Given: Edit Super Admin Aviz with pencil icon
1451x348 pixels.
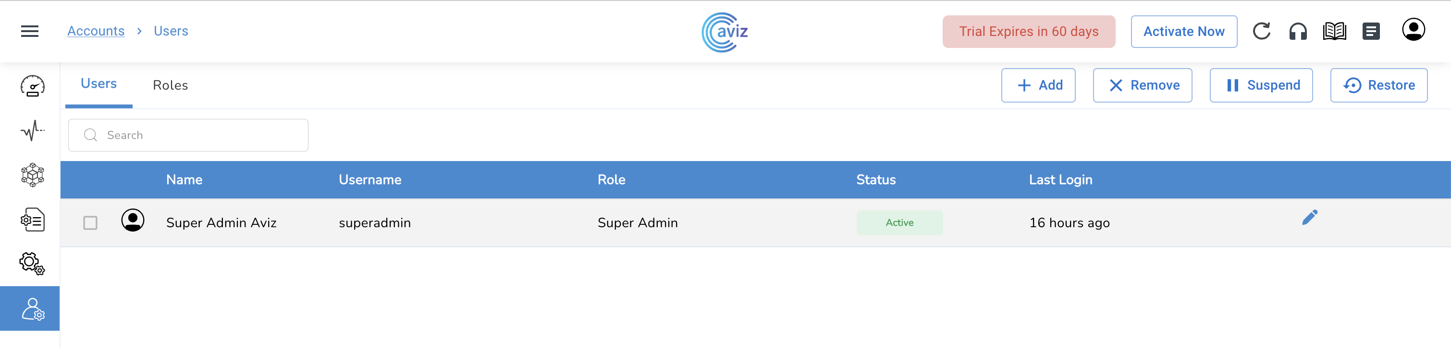Looking at the screenshot, I should click(x=1310, y=218).
